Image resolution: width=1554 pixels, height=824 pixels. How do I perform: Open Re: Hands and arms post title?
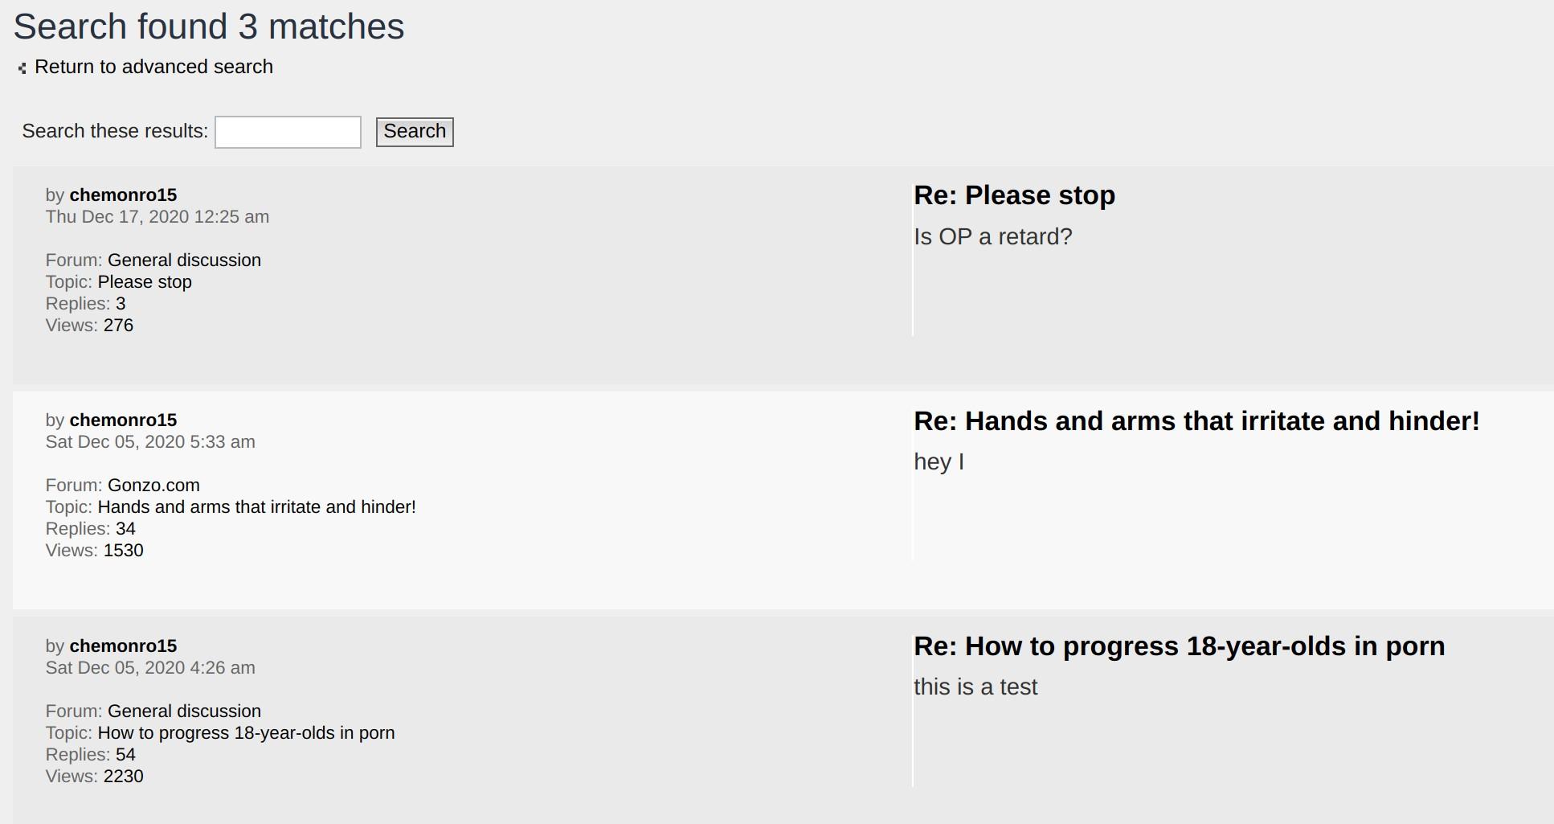click(1196, 421)
